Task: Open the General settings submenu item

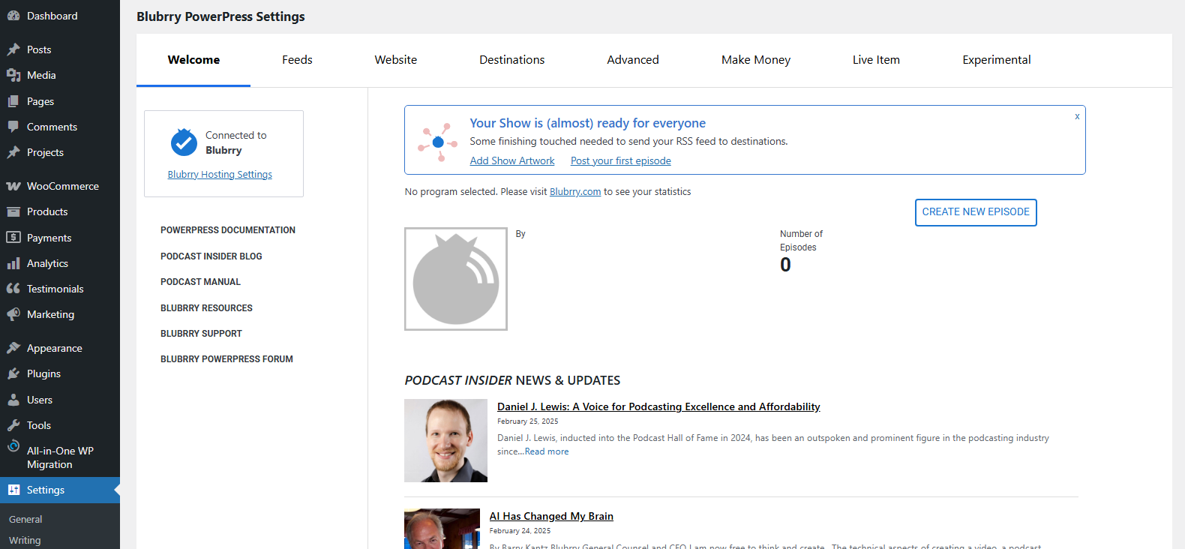Action: 25,519
